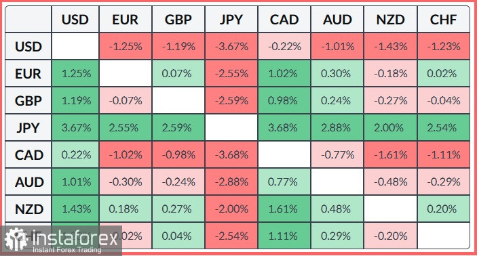
Task: Click the empty GBP/GBP diagonal cell
Action: pos(178,100)
